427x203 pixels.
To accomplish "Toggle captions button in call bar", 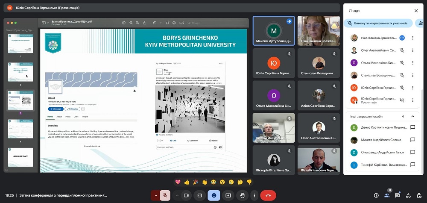I will tap(199, 195).
